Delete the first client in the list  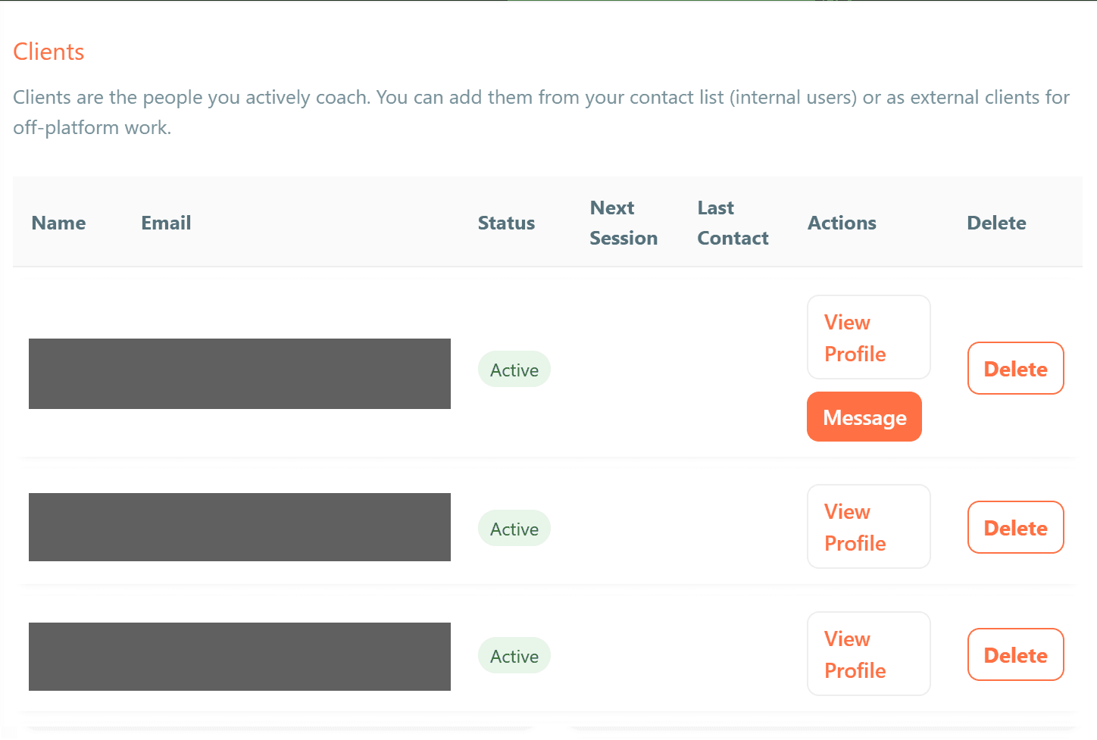pos(1015,369)
